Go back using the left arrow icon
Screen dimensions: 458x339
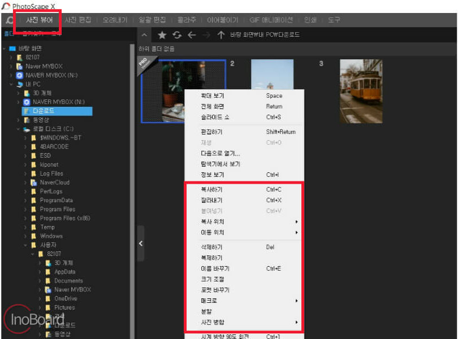pos(192,35)
